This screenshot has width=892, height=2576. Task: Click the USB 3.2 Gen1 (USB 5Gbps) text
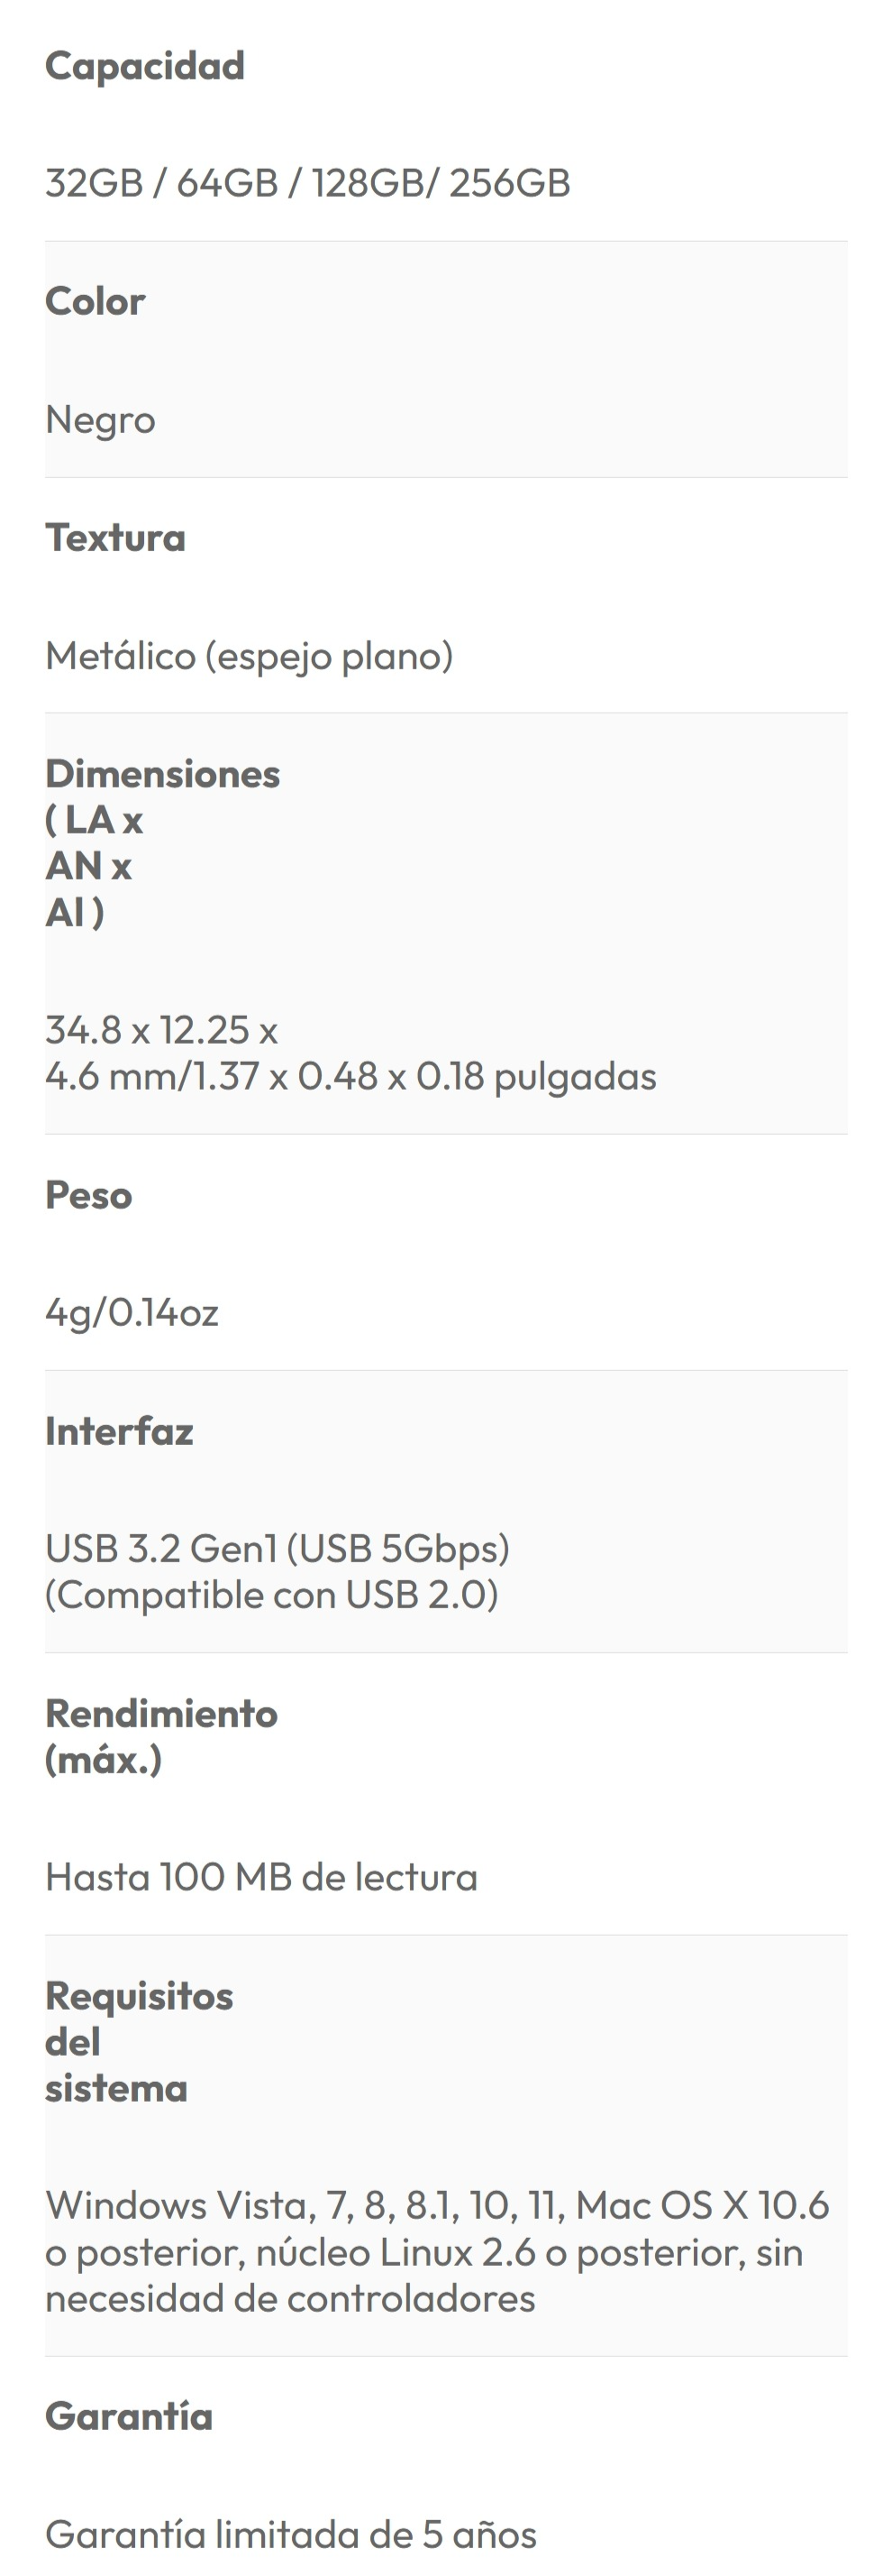click(277, 1548)
